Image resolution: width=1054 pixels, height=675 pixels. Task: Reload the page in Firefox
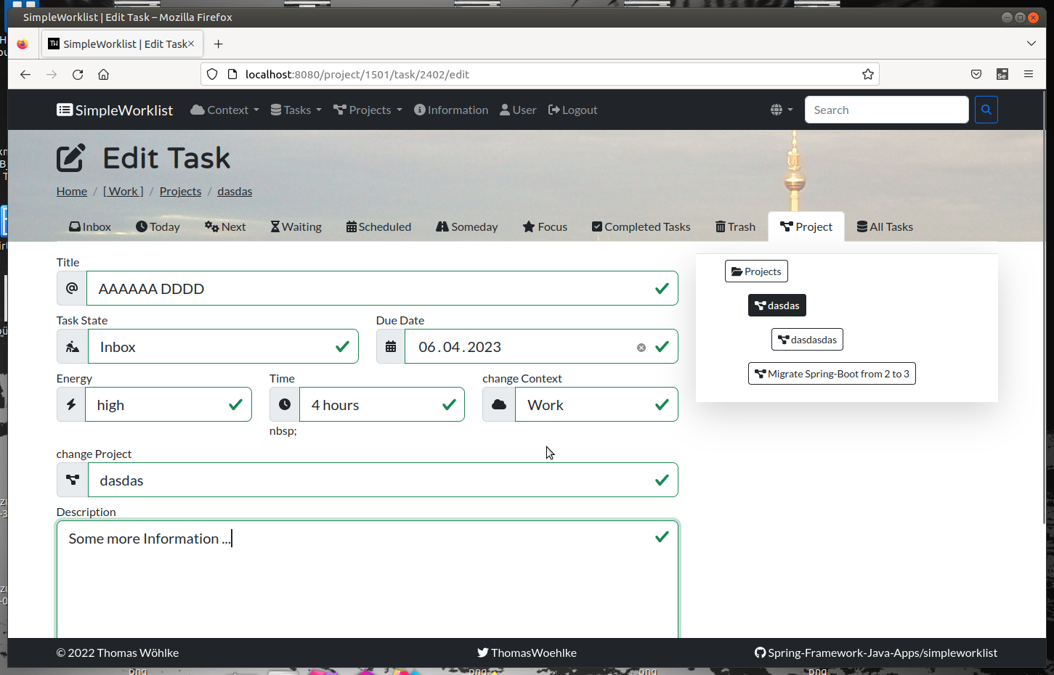[x=78, y=74]
